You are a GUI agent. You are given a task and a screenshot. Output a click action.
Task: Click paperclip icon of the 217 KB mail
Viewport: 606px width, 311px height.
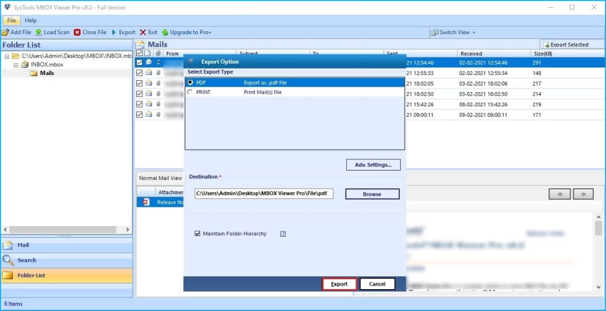158,83
